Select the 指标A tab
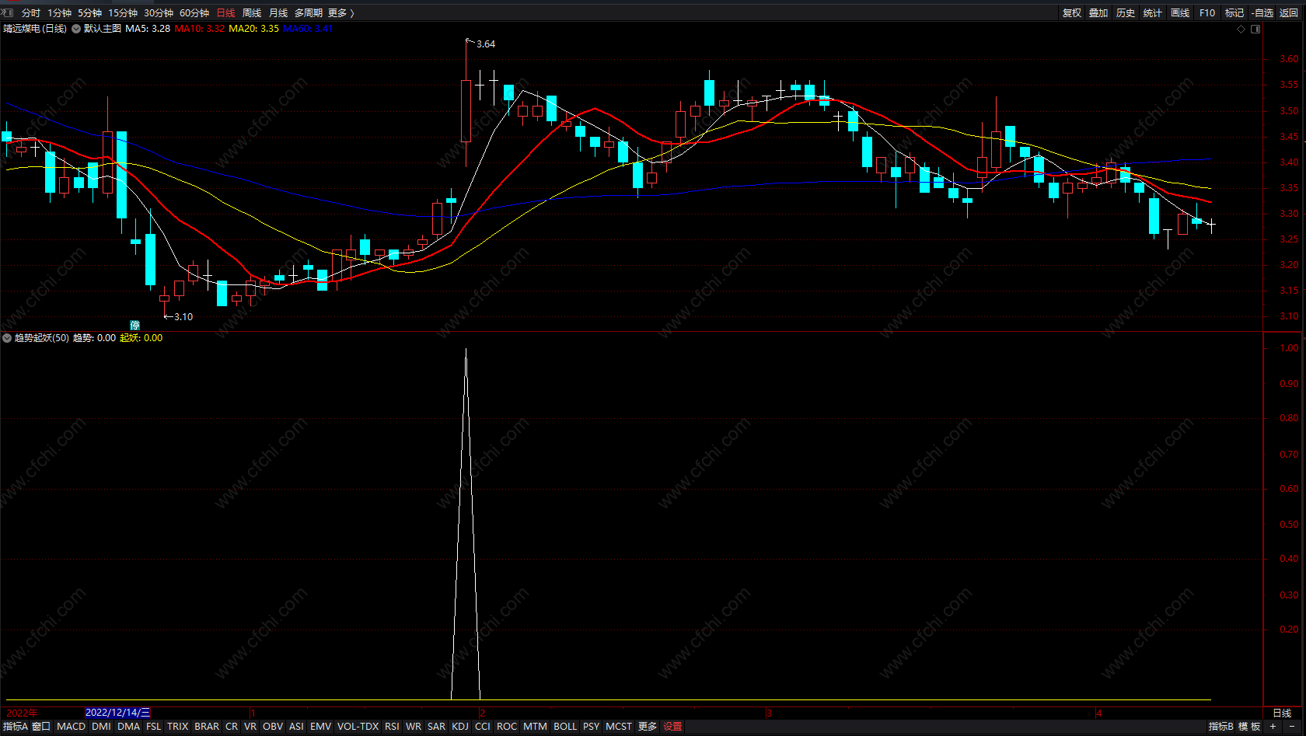1306x736 pixels. [15, 727]
